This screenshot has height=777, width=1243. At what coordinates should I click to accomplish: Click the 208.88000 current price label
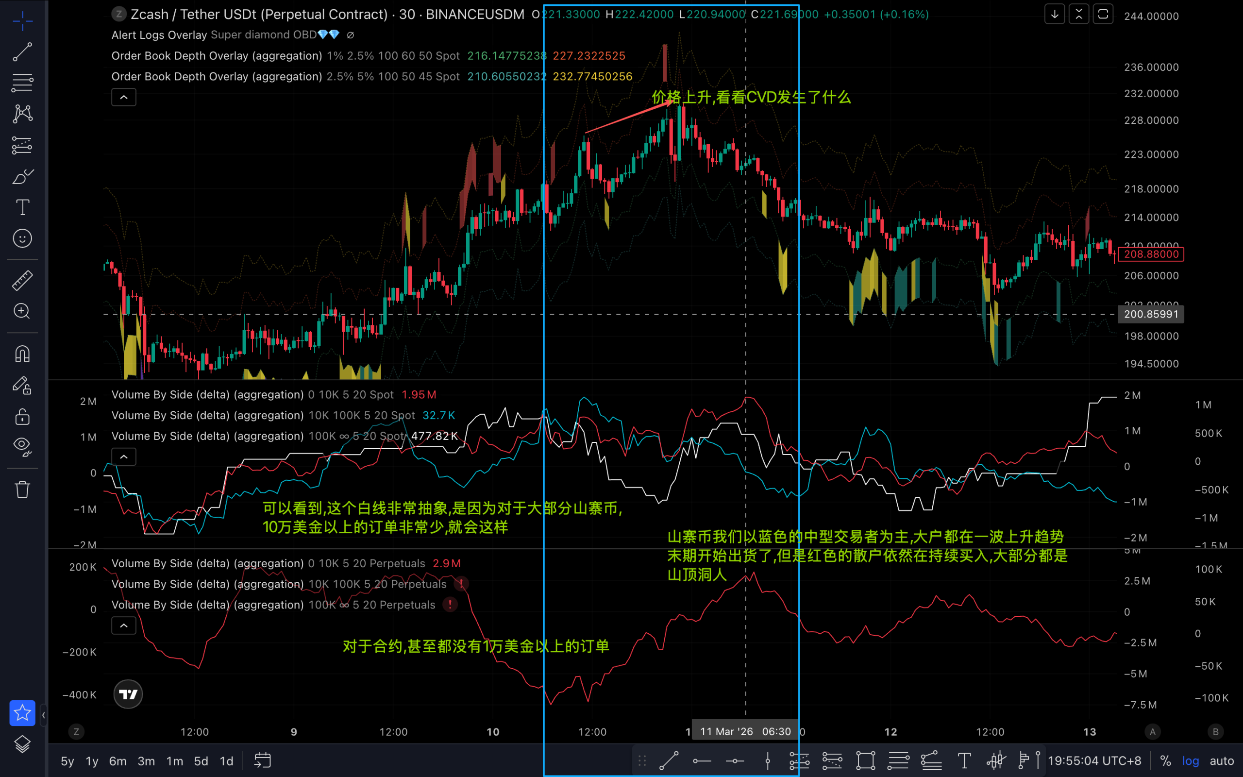point(1151,254)
